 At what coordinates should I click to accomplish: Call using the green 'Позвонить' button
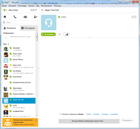click(x=48, y=34)
